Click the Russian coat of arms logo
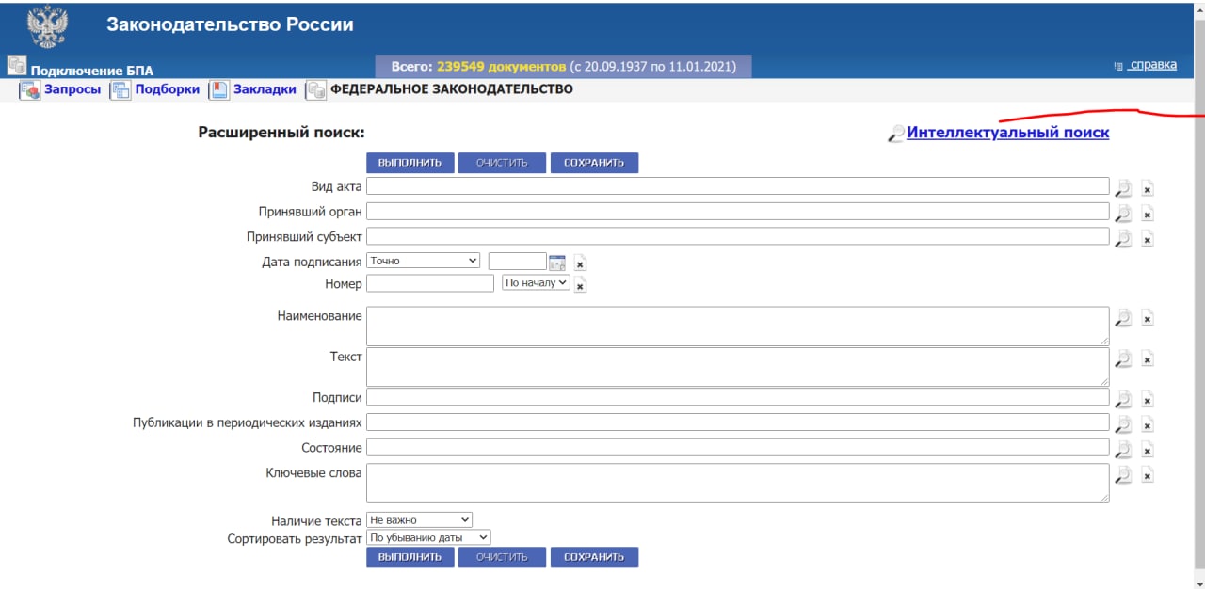Viewport: 1205px width, 589px height. (47, 26)
